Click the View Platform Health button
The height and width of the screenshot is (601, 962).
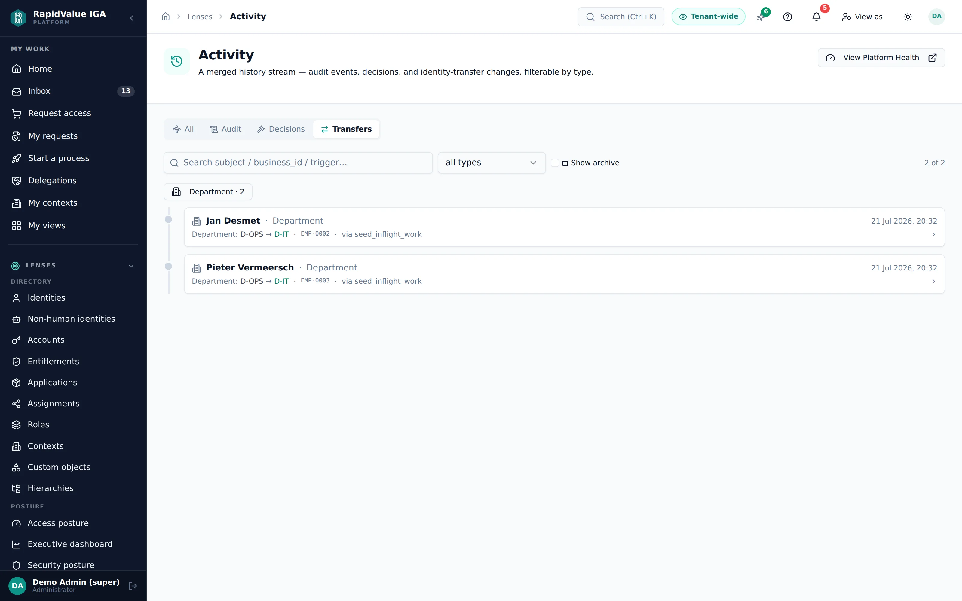click(x=881, y=58)
